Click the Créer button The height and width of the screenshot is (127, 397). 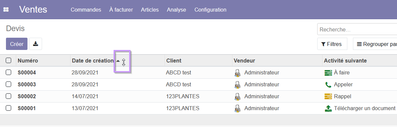pos(17,44)
